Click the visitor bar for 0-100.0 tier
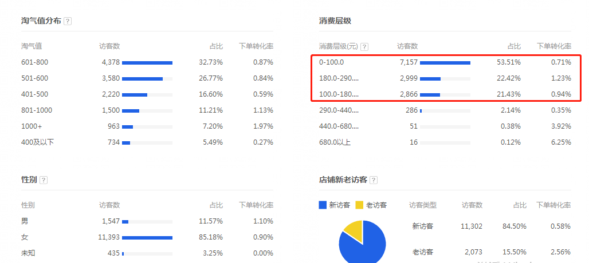This screenshot has height=263, width=589. point(445,62)
